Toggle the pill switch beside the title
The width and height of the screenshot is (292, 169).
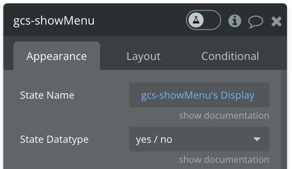pos(203,20)
